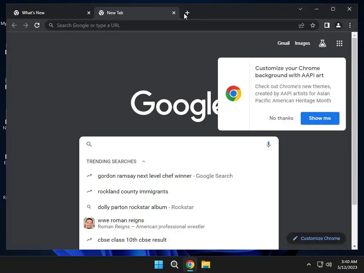Select rockland county immigrants suggestion
The height and width of the screenshot is (273, 364).
tap(179, 192)
